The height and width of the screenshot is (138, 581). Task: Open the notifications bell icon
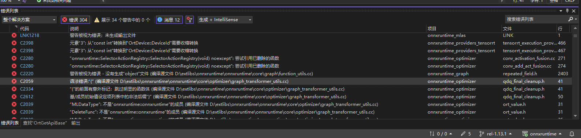pos(572,134)
